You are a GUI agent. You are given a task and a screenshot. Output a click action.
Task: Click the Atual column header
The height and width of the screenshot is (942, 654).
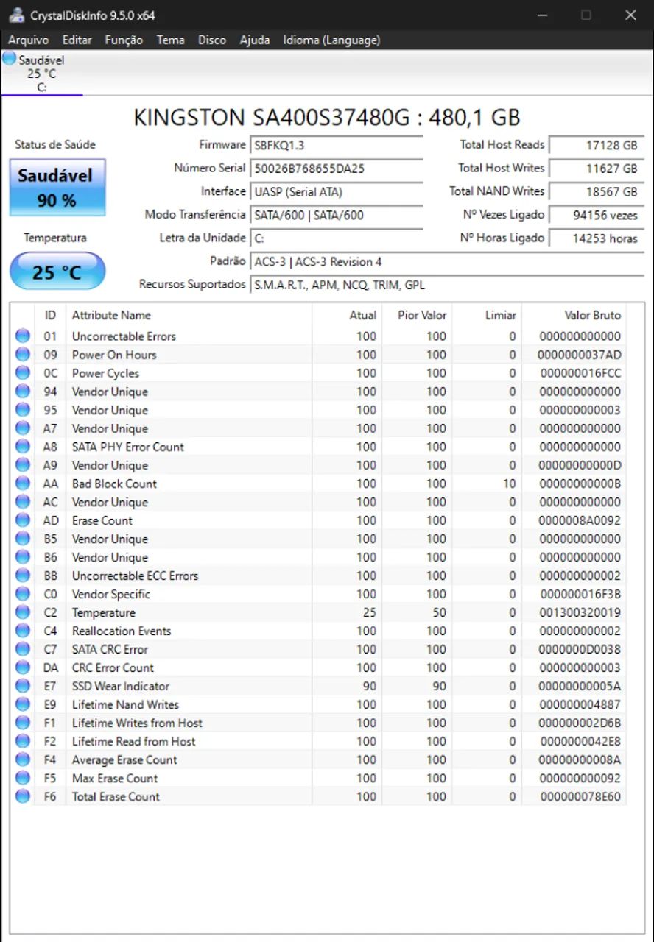click(347, 315)
